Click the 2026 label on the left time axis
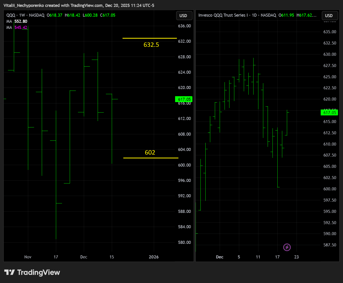Screen dimensions: 343x283 (154, 257)
